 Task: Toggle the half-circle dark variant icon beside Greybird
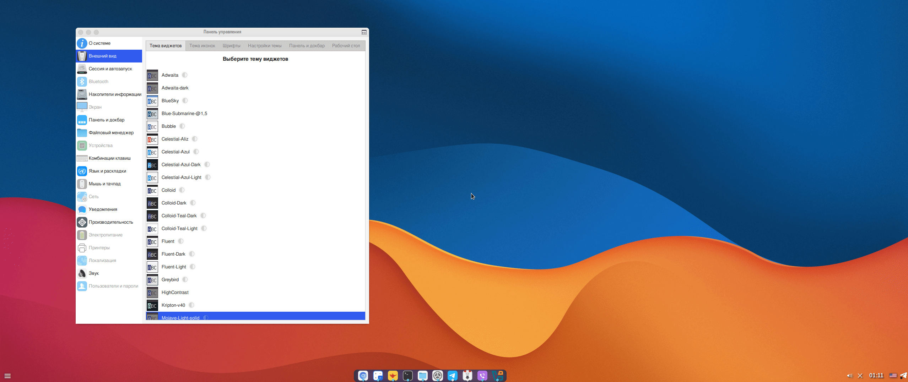pyautogui.click(x=185, y=280)
